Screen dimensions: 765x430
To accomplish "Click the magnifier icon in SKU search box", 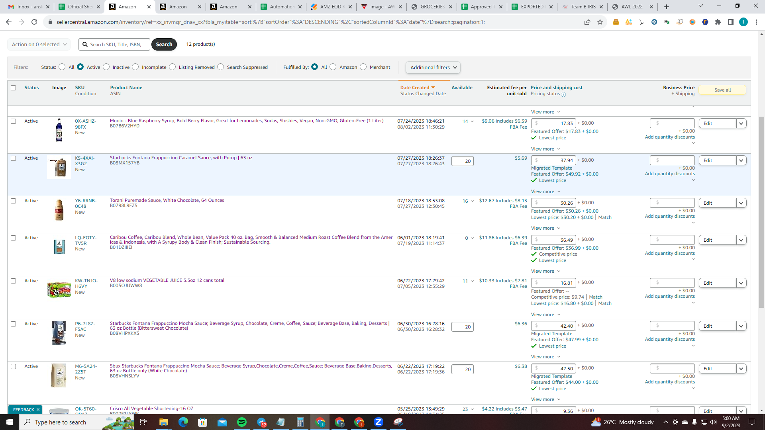I will (85, 45).
